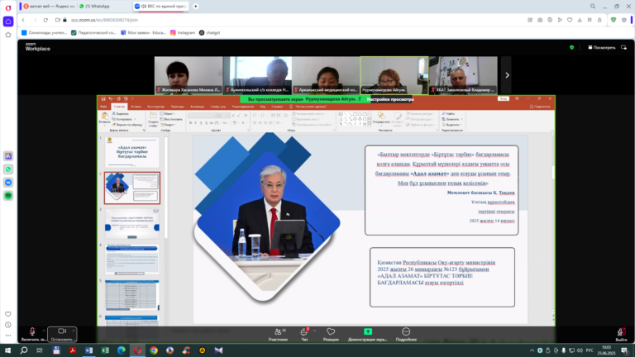Go back in browser history

[x=23, y=20]
